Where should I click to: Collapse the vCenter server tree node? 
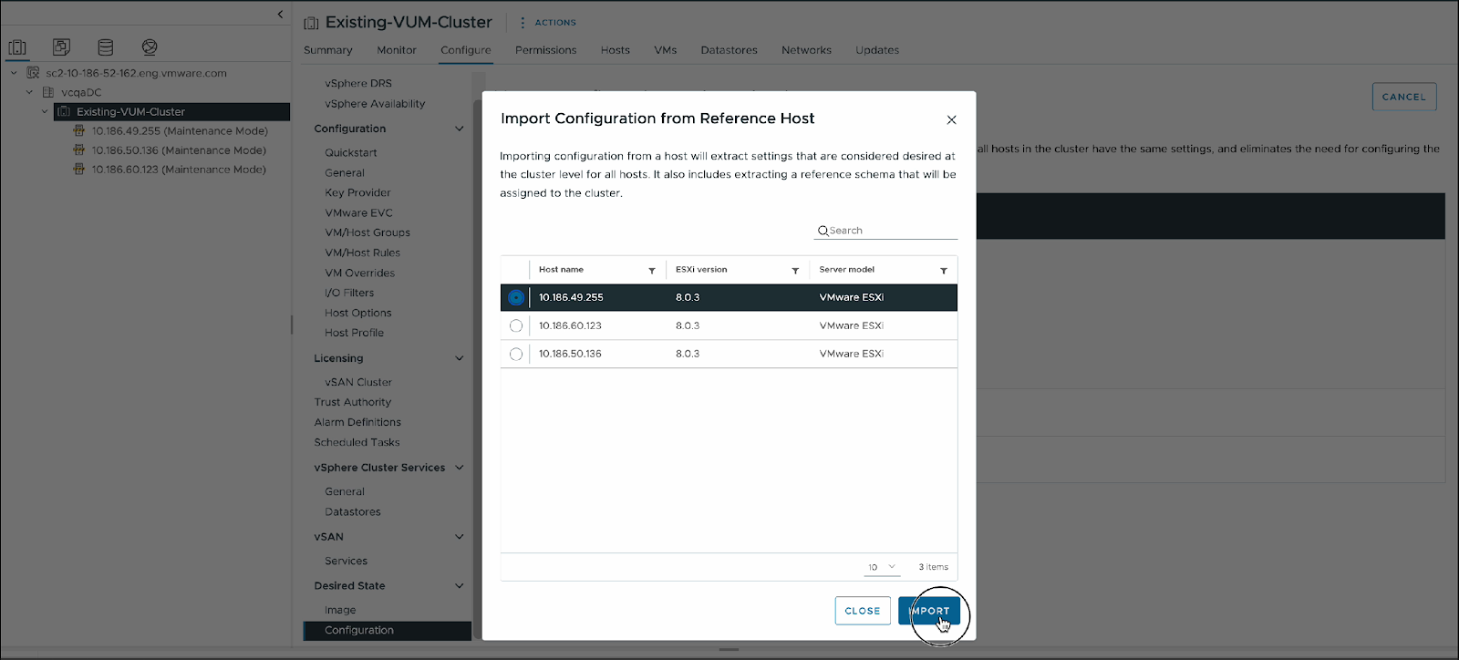[x=14, y=73]
